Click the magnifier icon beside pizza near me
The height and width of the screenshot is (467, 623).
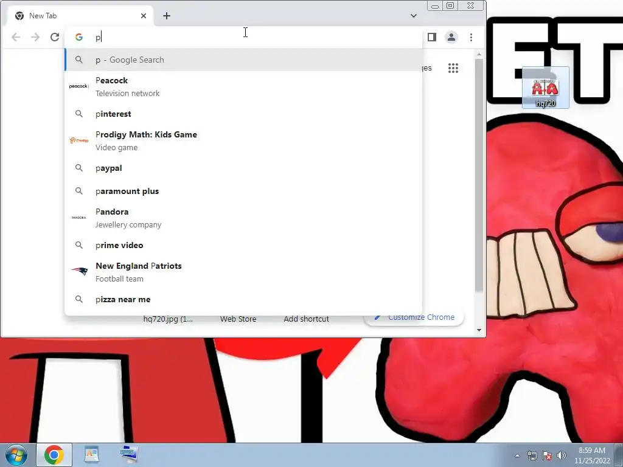pyautogui.click(x=79, y=299)
